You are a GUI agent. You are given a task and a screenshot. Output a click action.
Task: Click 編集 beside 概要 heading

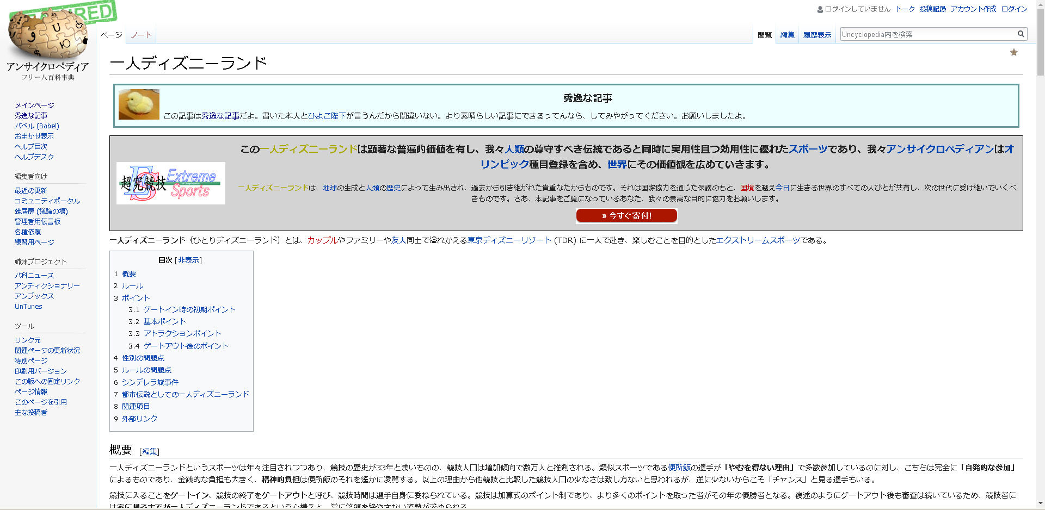click(x=149, y=452)
